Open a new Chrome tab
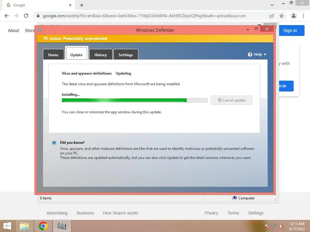The image size is (310, 232). [x=82, y=5]
